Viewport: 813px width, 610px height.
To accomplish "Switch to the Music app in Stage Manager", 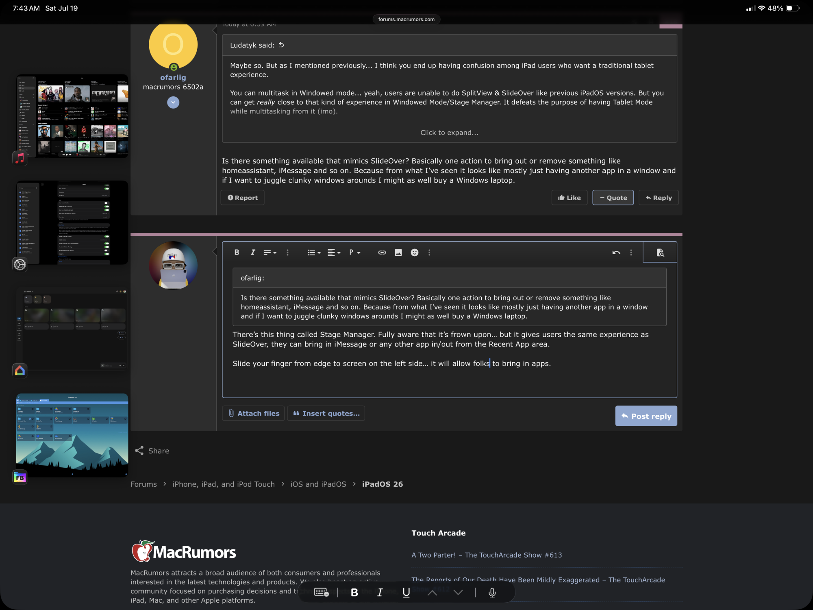I will coord(72,116).
